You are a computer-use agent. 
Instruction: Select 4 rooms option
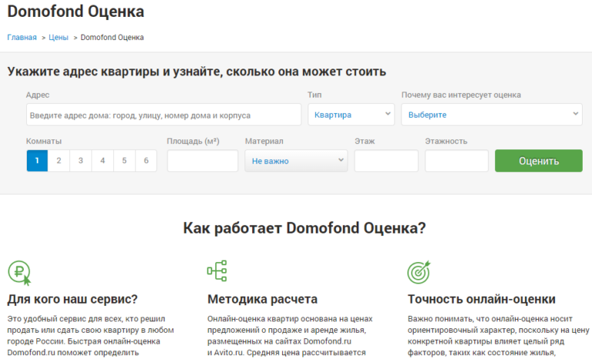click(x=103, y=161)
